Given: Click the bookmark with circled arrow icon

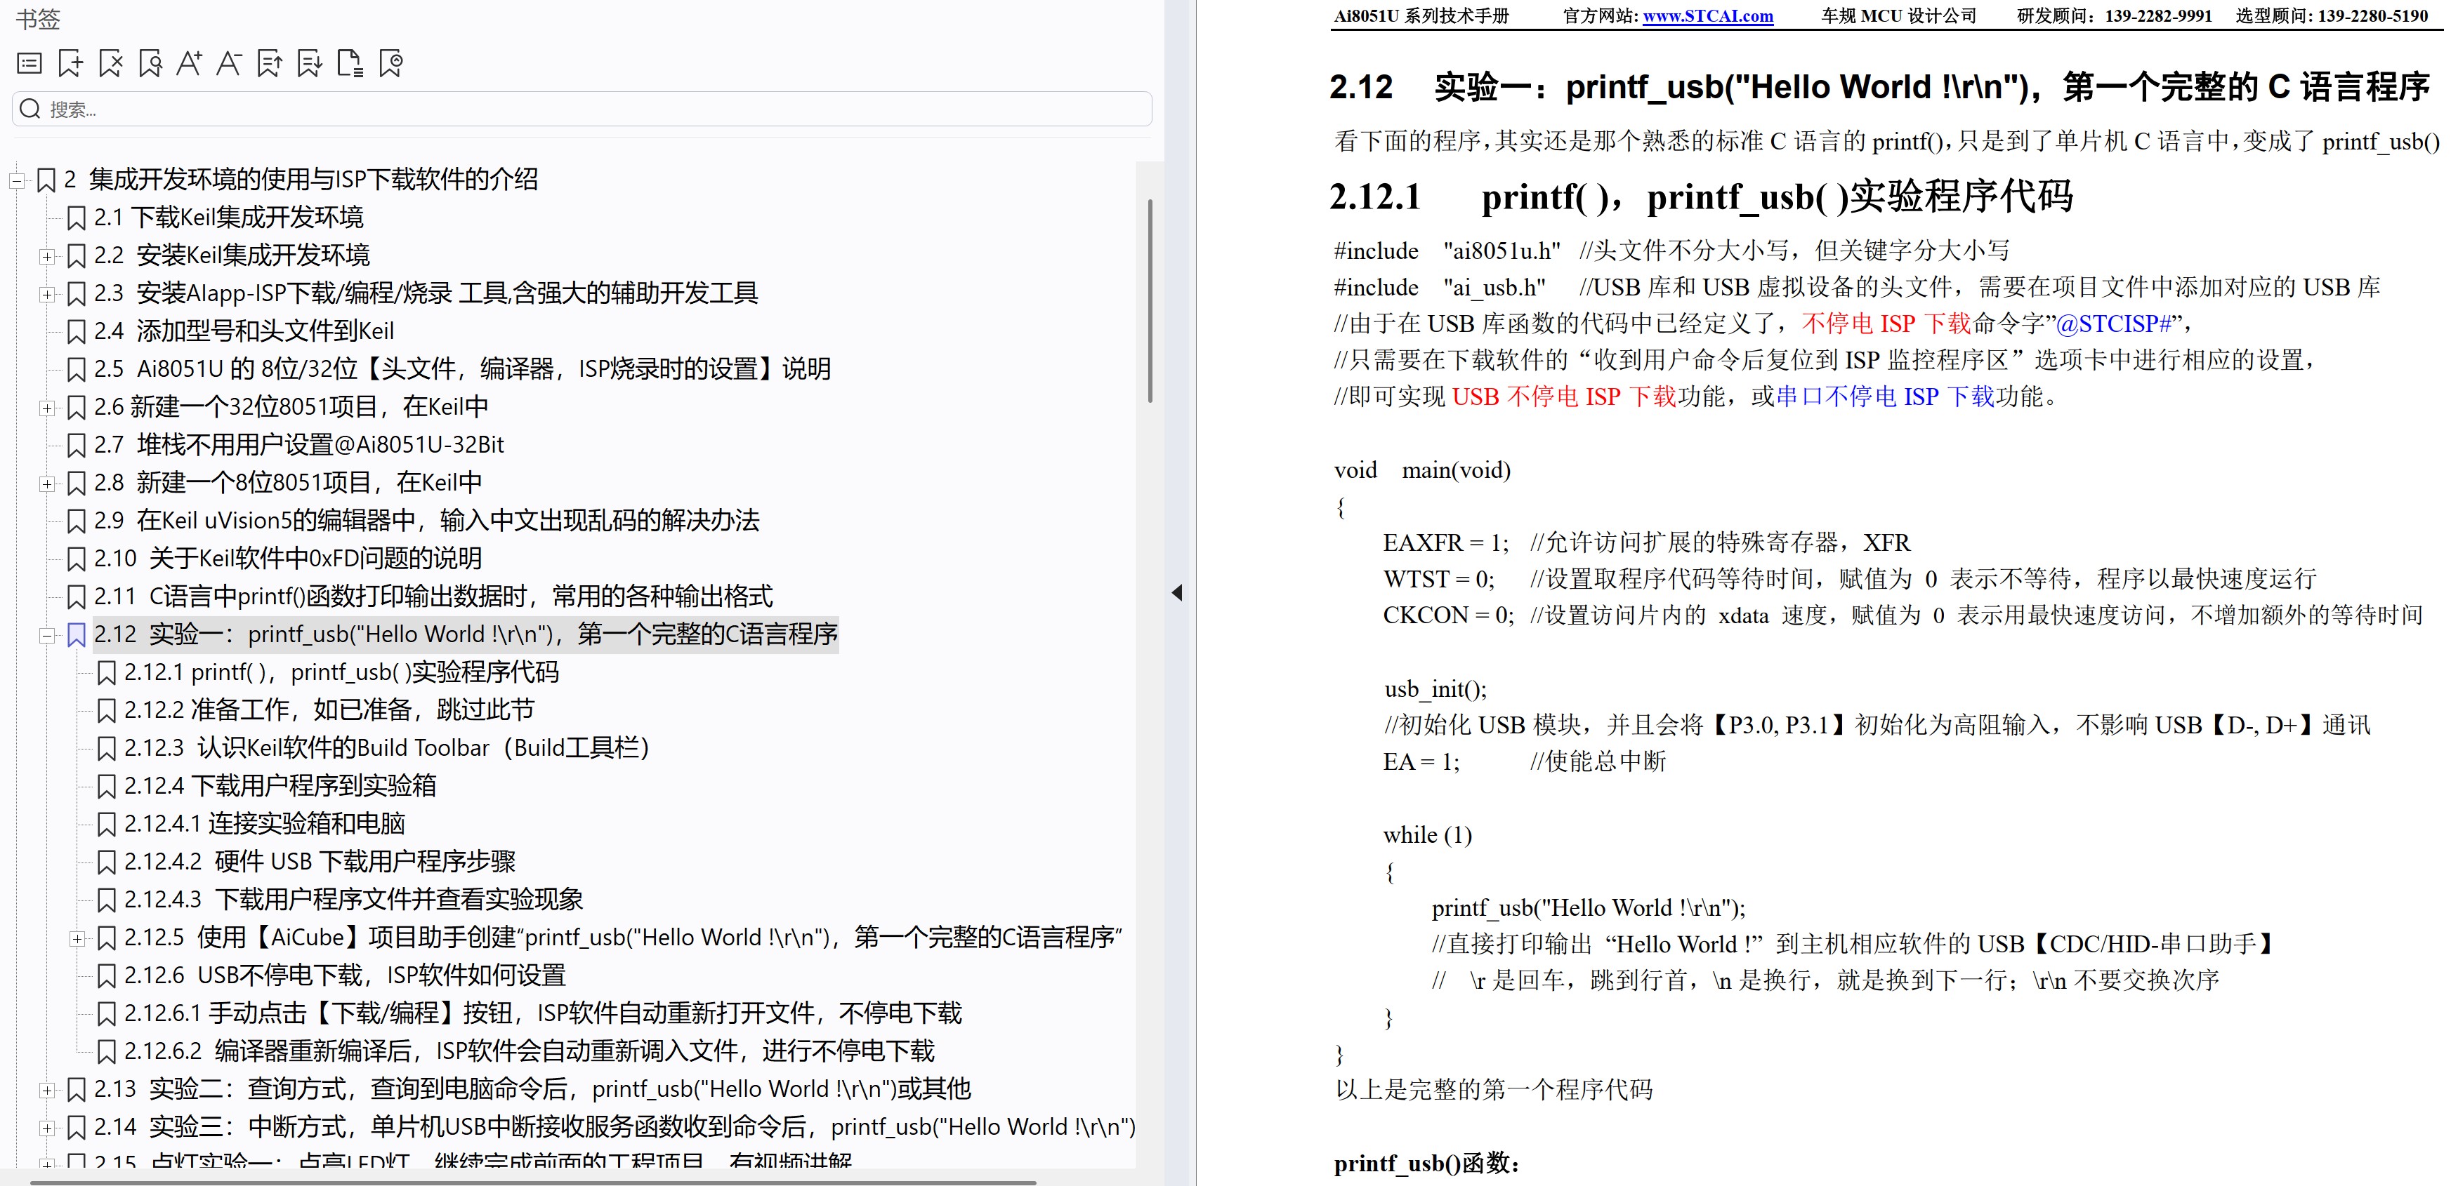Looking at the screenshot, I should pyautogui.click(x=391, y=64).
